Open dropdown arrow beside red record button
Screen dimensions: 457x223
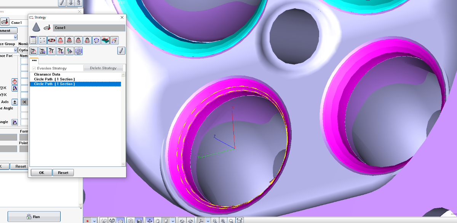94,220
